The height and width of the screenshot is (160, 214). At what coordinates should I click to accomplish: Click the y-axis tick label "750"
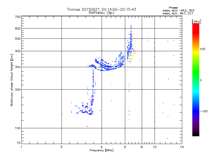pyautogui.click(x=18, y=17)
